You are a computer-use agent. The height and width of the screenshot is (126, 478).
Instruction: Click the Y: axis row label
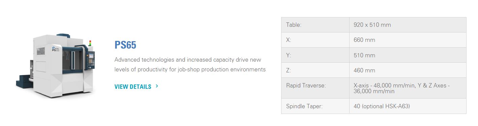click(315, 55)
